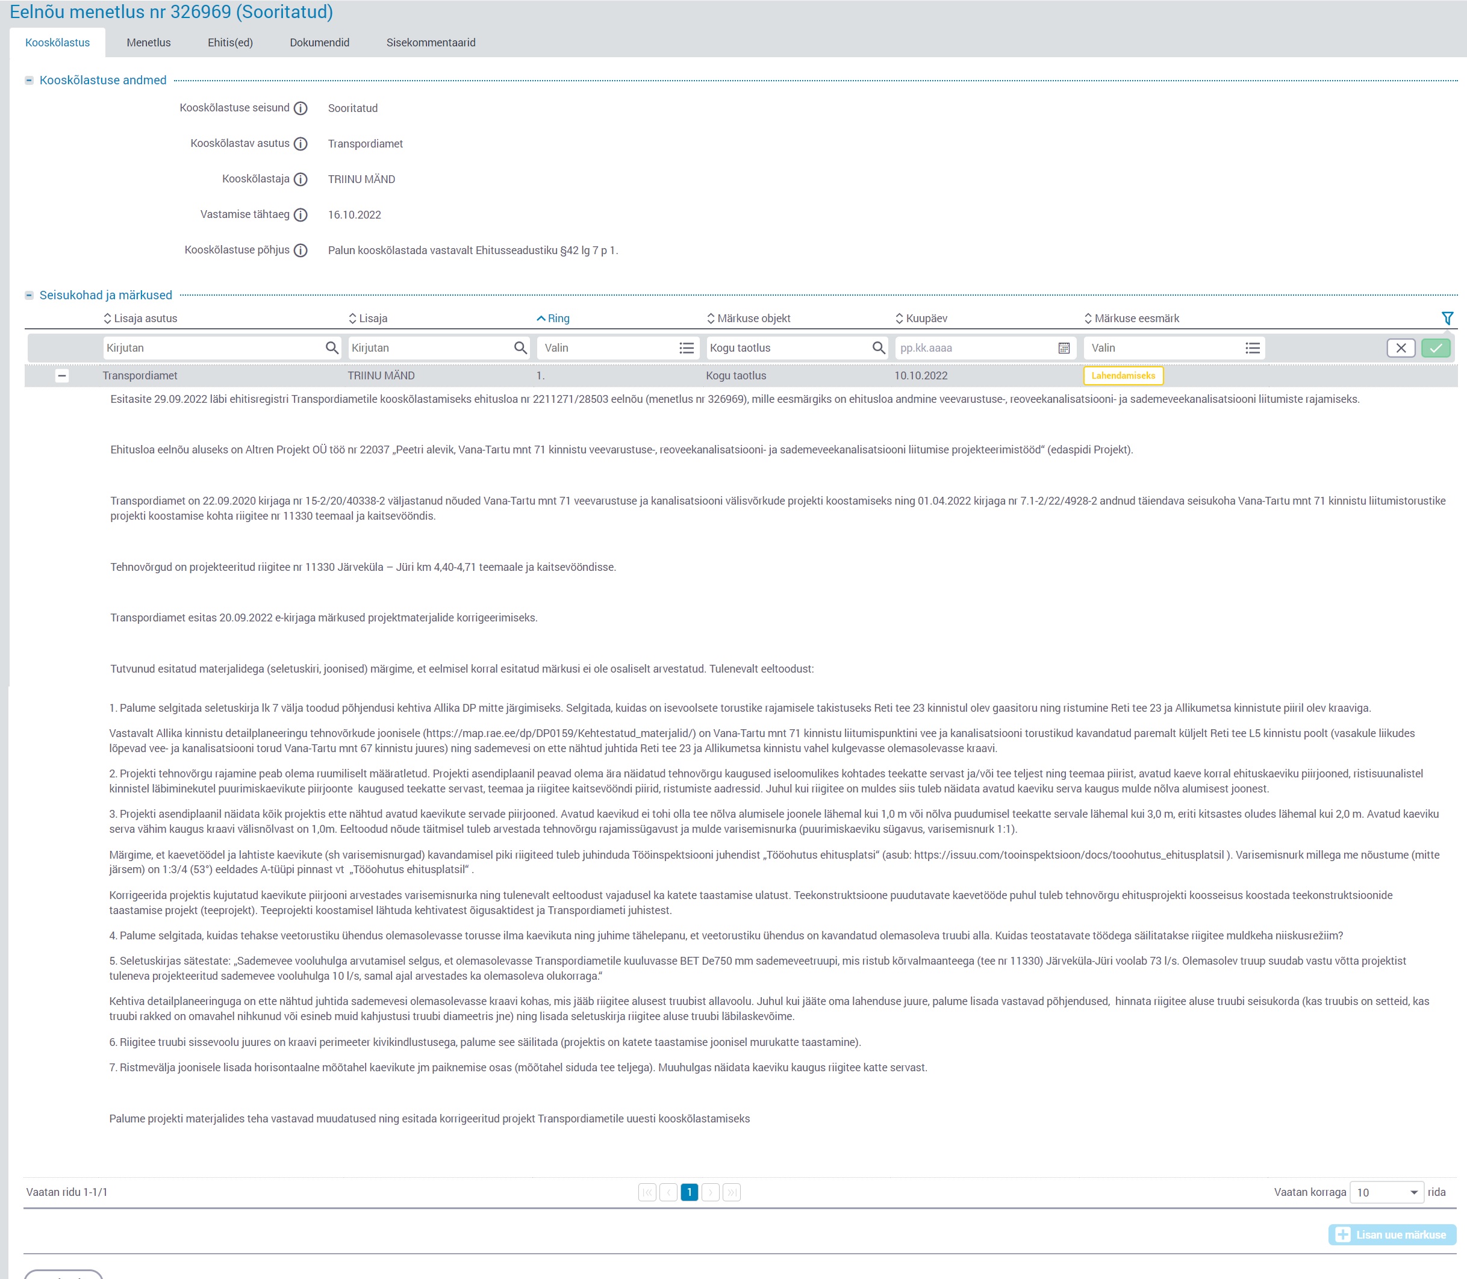Switch to the Kooskõlastus tab
This screenshot has width=1467, height=1279.
(58, 43)
